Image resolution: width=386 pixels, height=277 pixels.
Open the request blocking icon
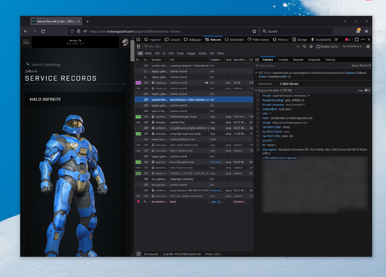[311, 46]
